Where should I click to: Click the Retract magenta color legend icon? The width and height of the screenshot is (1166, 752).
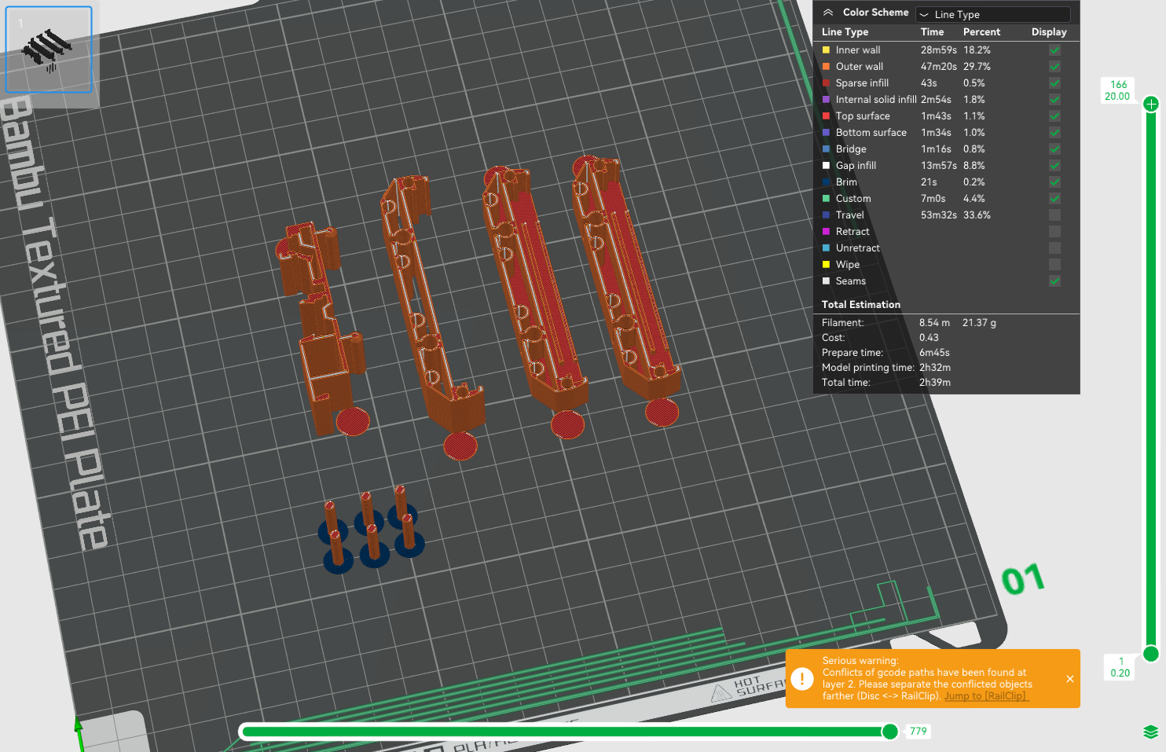point(825,231)
